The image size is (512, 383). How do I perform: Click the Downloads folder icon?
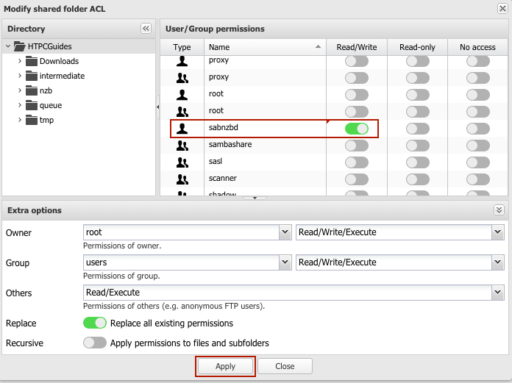tap(32, 61)
